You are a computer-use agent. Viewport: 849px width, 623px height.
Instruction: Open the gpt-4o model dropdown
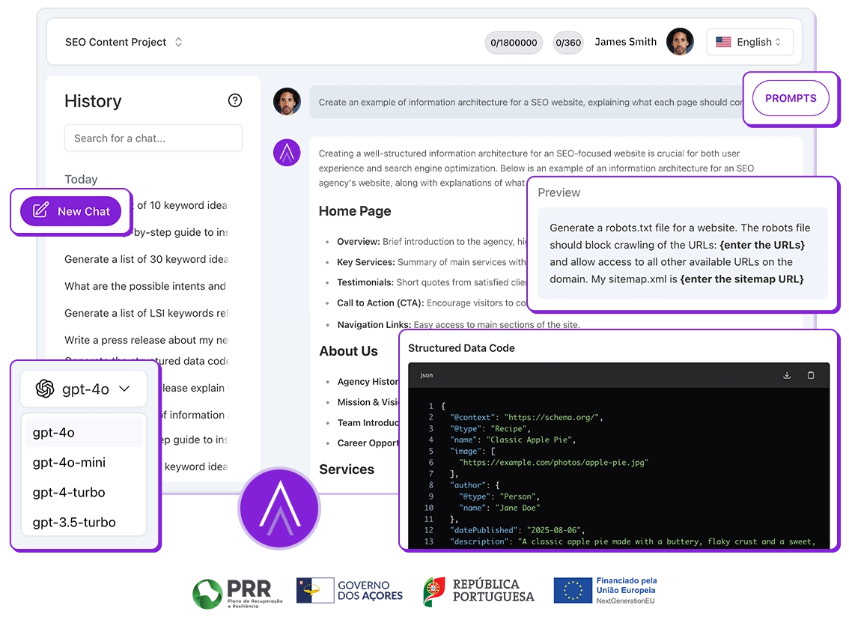83,389
